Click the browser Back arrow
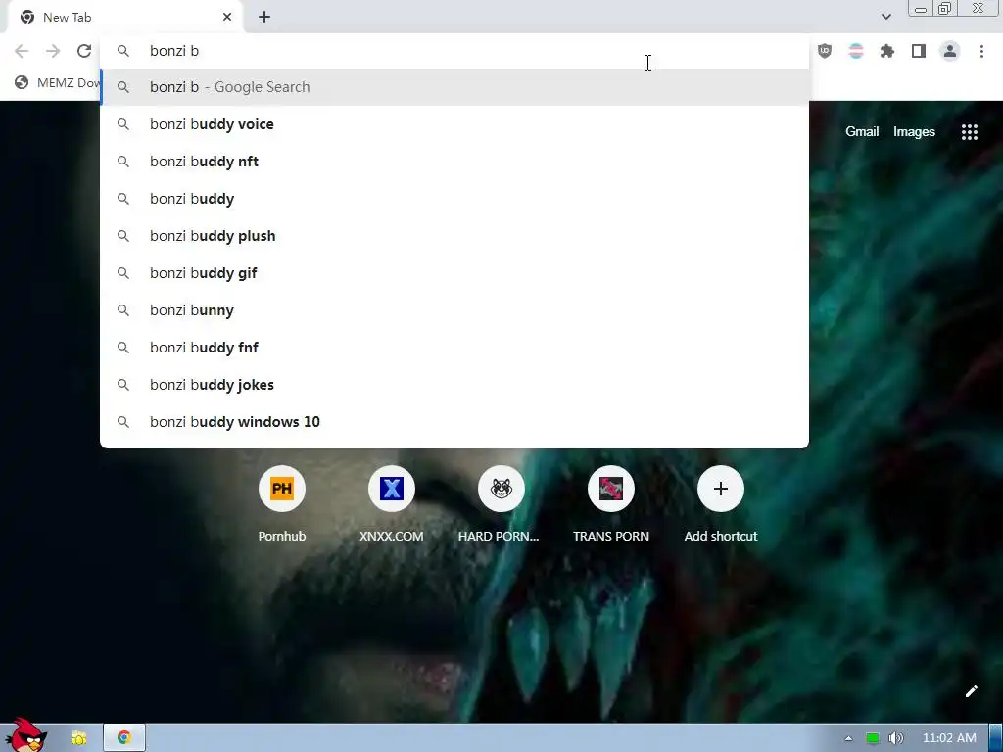This screenshot has height=752, width=1003. [22, 51]
